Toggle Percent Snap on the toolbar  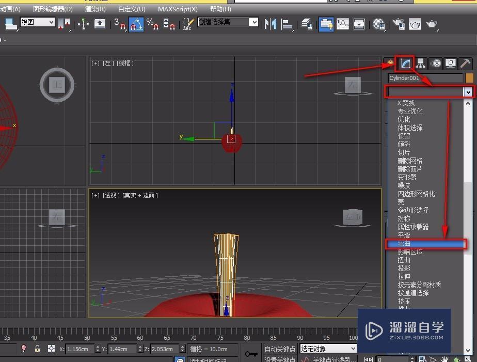point(153,24)
